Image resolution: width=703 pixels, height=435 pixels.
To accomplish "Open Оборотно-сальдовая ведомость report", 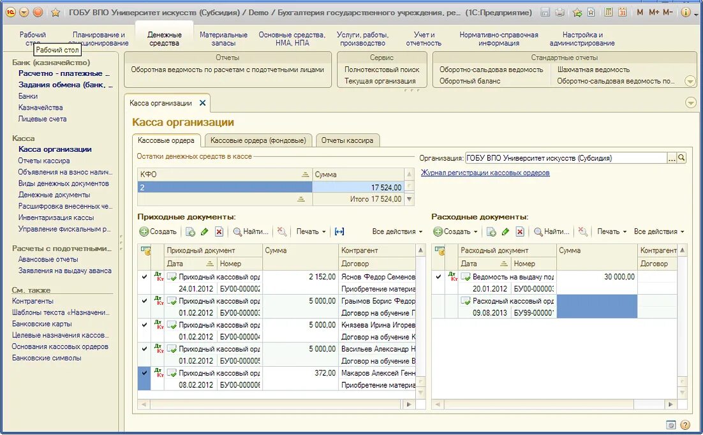I will click(x=491, y=70).
